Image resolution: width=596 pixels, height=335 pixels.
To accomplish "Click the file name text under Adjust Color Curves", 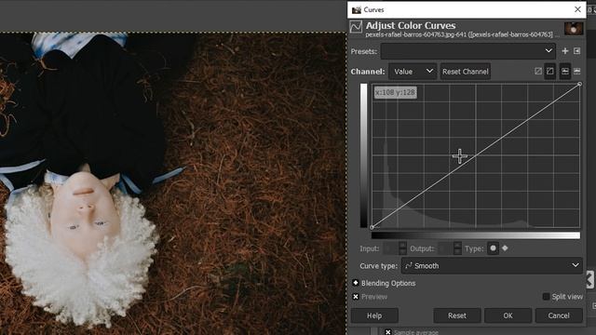I will coord(462,34).
